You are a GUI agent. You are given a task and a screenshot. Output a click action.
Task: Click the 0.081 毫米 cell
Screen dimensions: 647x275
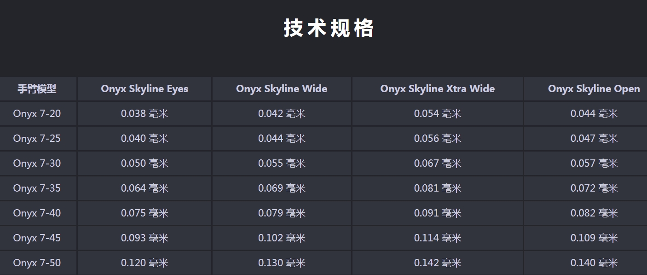coord(437,188)
